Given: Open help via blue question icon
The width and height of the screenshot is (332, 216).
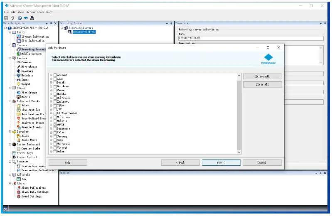Looking at the screenshot, I should tap(20, 18).
